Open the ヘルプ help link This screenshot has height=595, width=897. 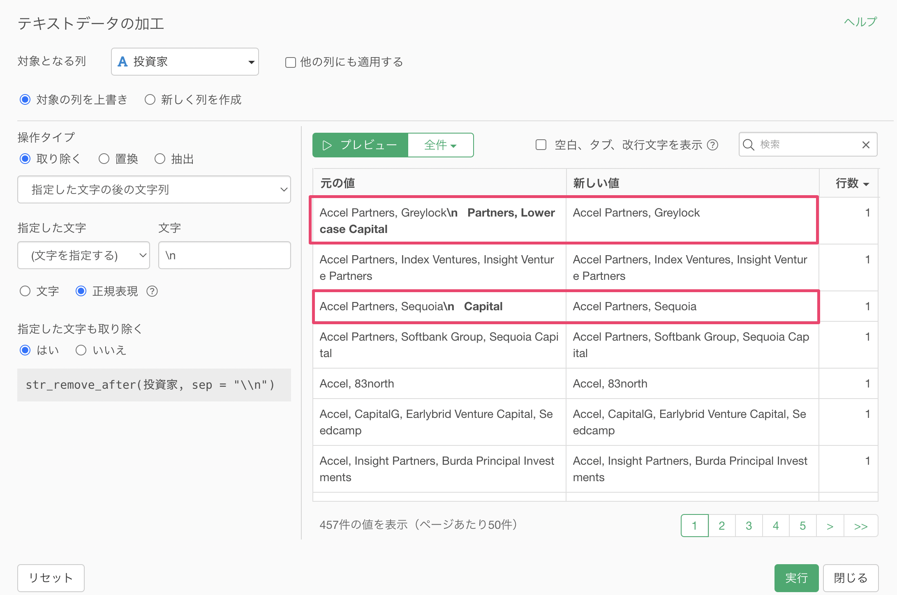(860, 22)
